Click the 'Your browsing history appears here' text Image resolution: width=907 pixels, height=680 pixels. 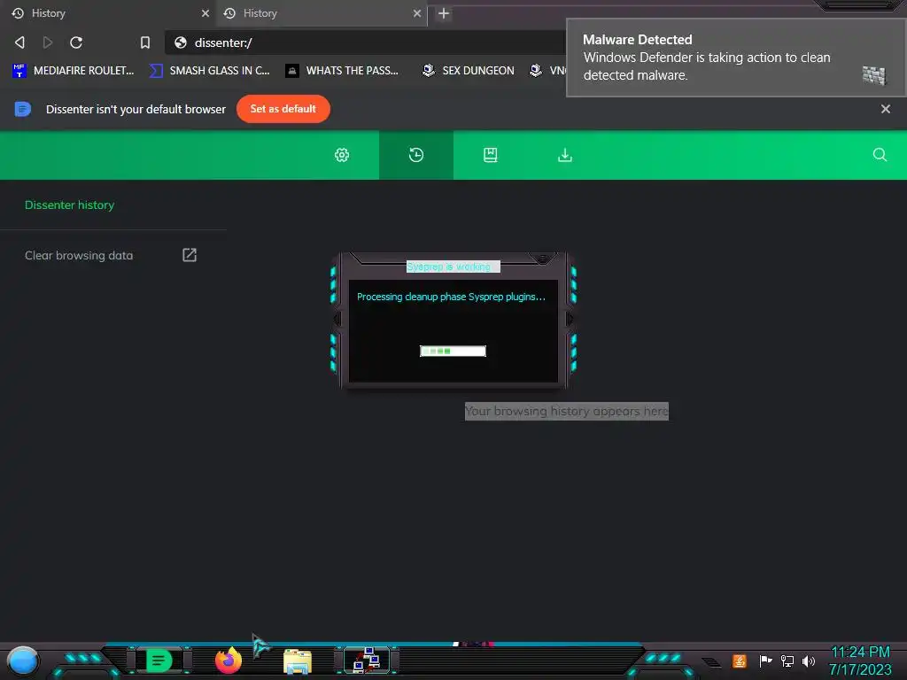pos(566,411)
